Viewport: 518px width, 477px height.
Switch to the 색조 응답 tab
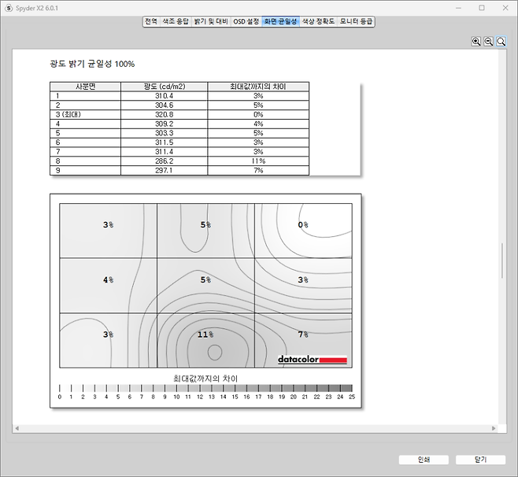click(x=175, y=21)
